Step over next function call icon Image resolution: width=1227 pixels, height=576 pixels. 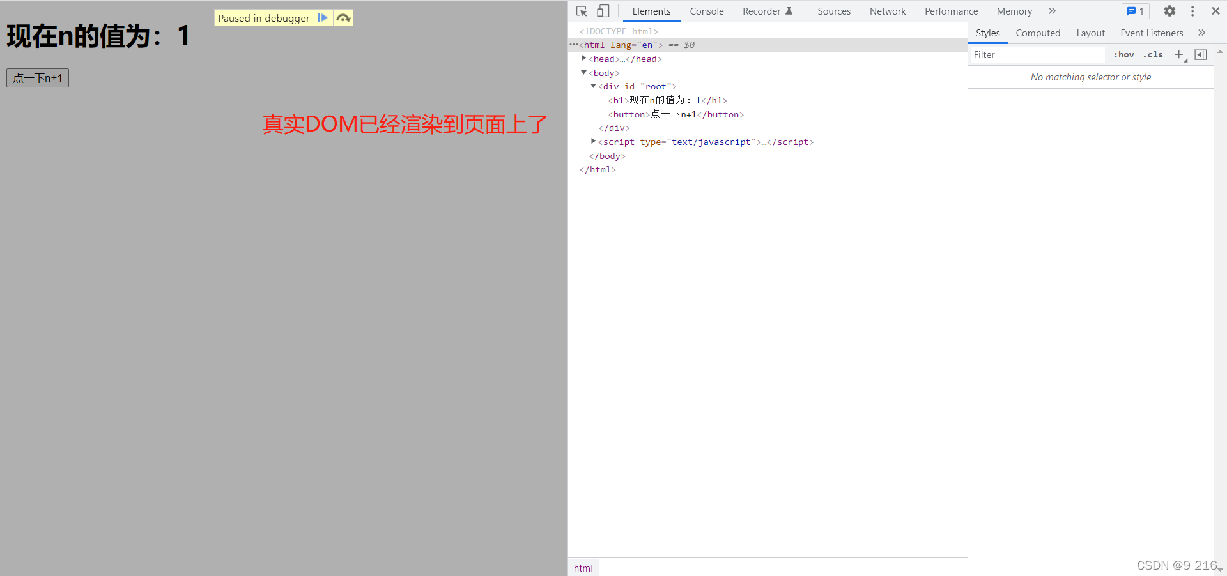[x=343, y=18]
